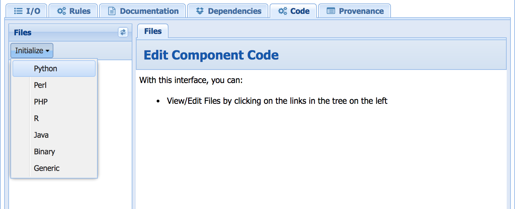Switch to the Files tab in the editor panel
The width and height of the screenshot is (515, 209).
tap(153, 31)
